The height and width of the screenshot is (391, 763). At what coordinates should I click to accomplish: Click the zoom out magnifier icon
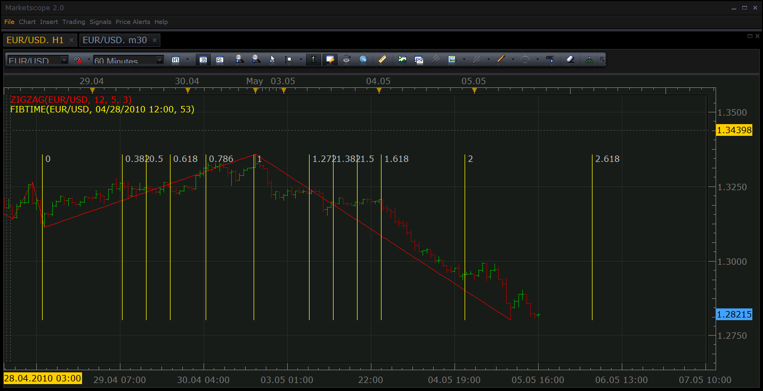pos(256,60)
